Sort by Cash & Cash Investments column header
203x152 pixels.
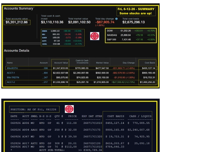[82, 62]
